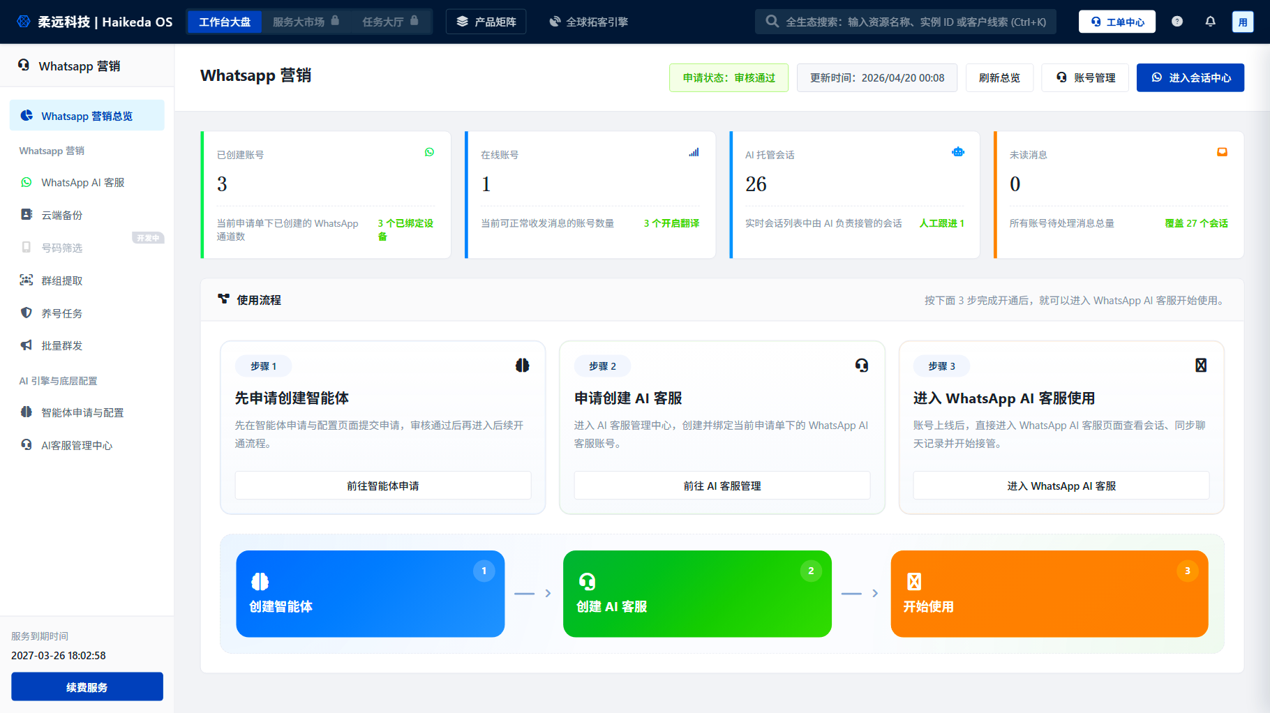
Task: Click the Haikeda OS logo icon
Action: 24,22
